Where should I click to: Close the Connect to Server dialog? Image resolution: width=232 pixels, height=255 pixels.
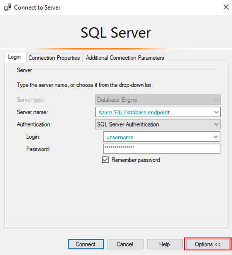[226, 7]
